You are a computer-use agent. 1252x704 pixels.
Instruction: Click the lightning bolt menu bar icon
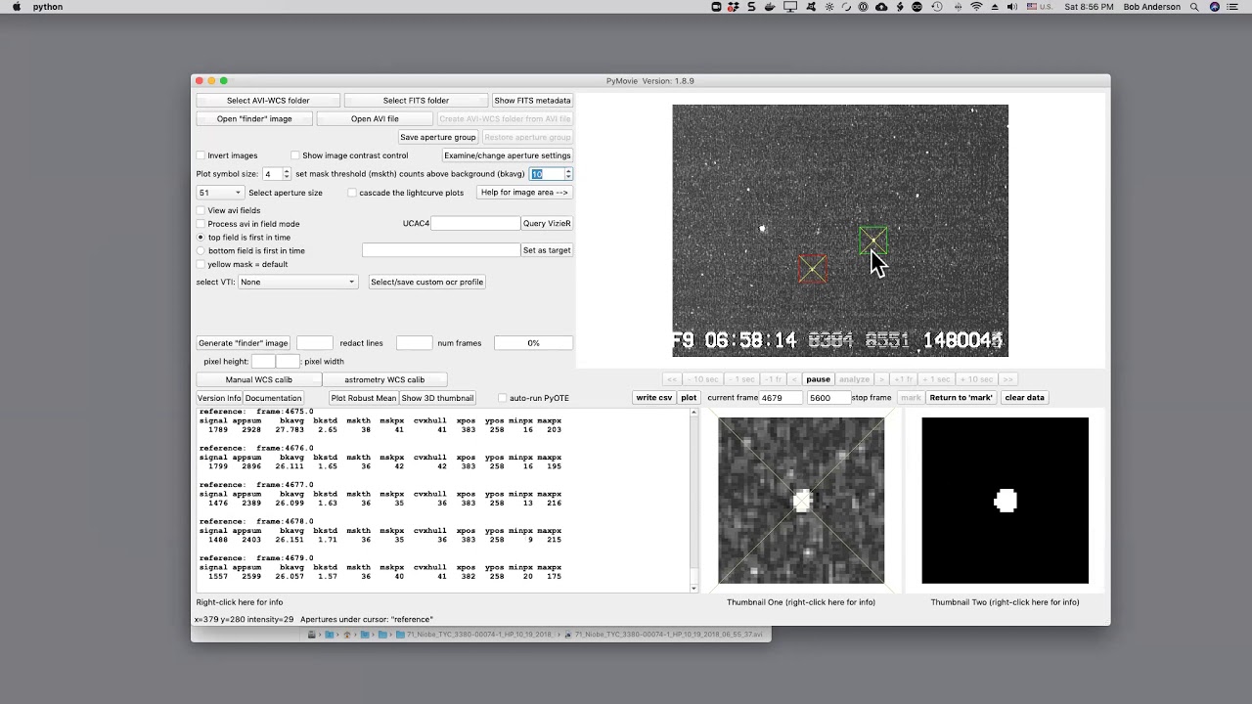pyautogui.click(x=900, y=7)
